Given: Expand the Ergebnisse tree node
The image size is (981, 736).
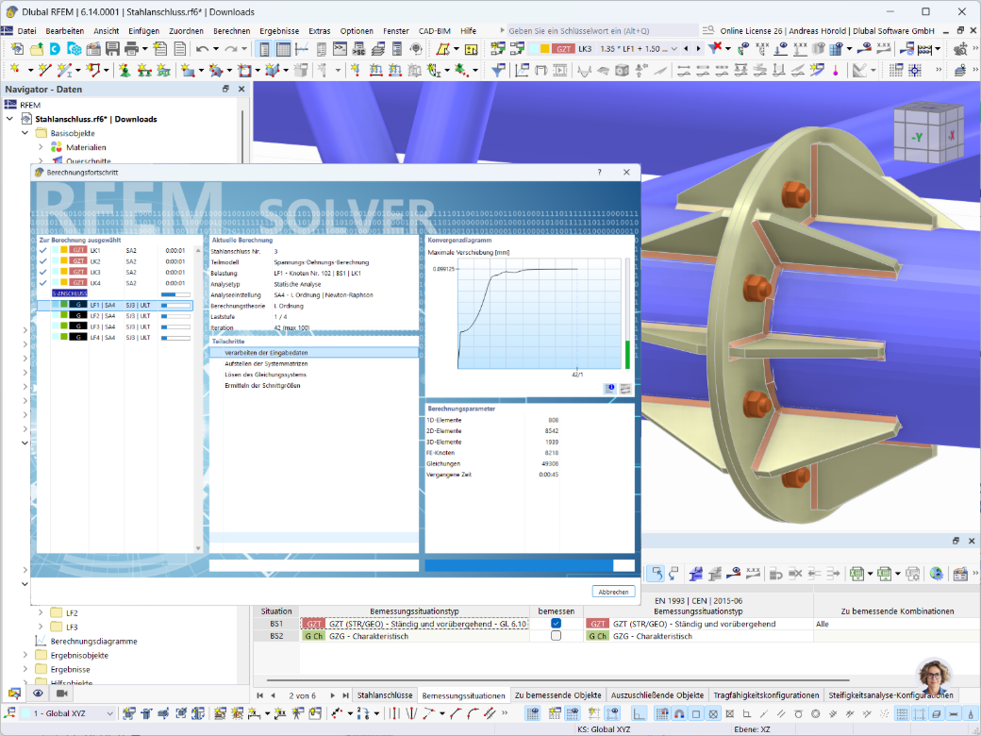Looking at the screenshot, I should 25,669.
